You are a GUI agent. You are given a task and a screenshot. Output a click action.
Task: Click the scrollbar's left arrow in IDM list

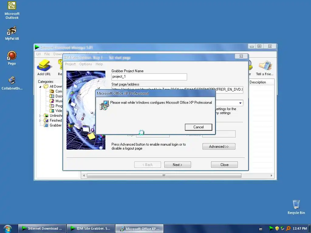84,176
